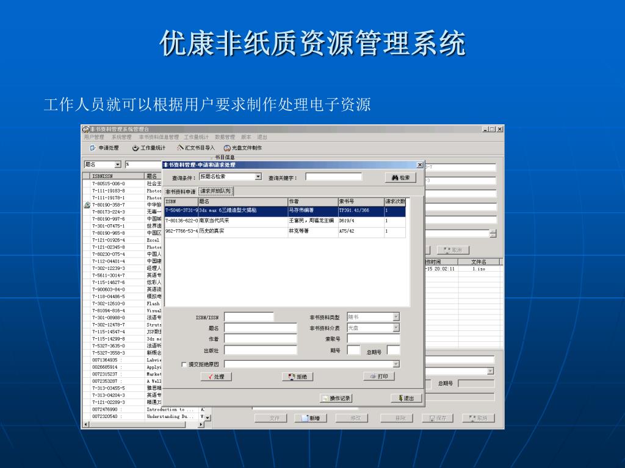Click bottom 取消 button beside 保存
This screenshot has height=468, width=625.
[x=479, y=418]
